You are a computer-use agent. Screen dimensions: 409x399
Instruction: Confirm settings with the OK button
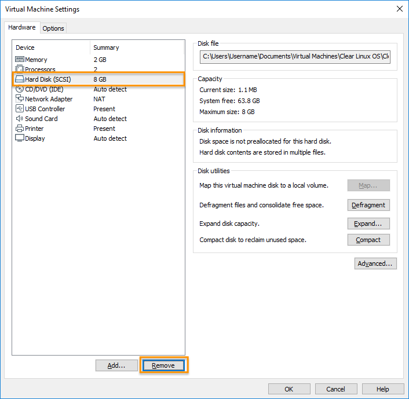tap(289, 389)
